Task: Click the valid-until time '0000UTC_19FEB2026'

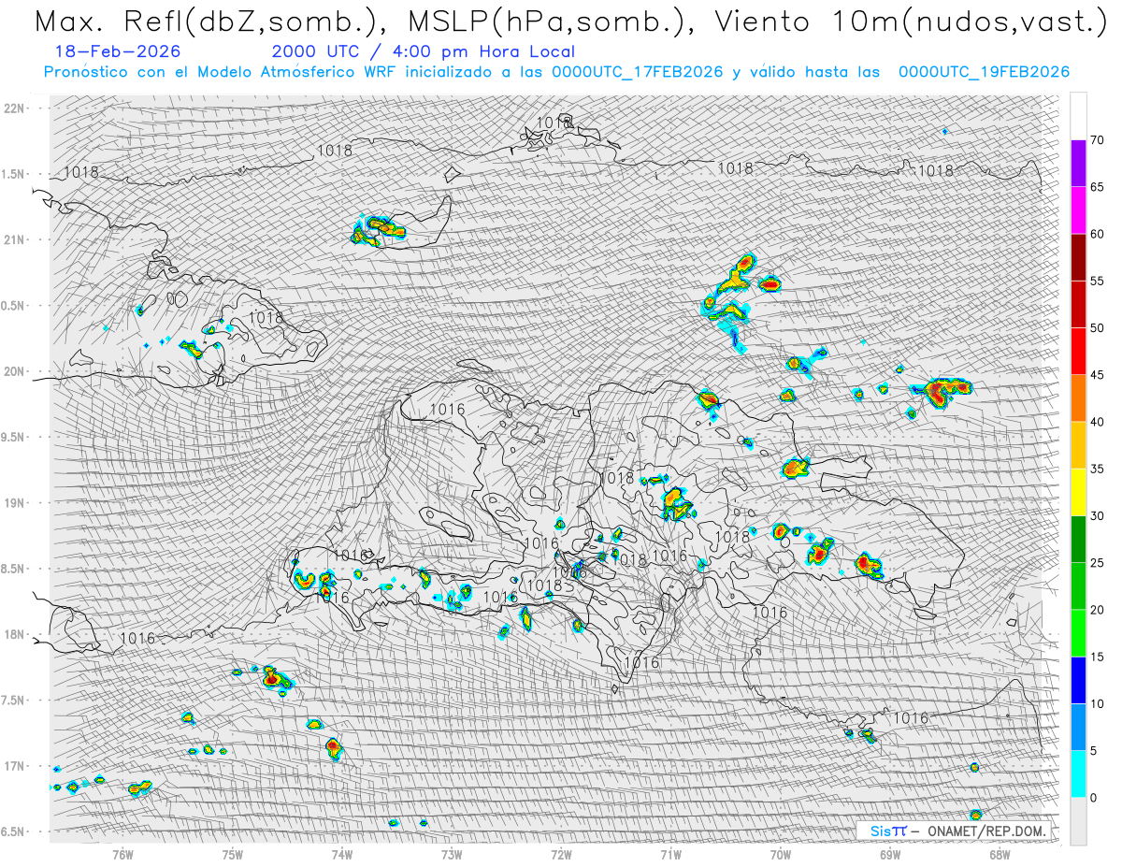Action: point(984,72)
